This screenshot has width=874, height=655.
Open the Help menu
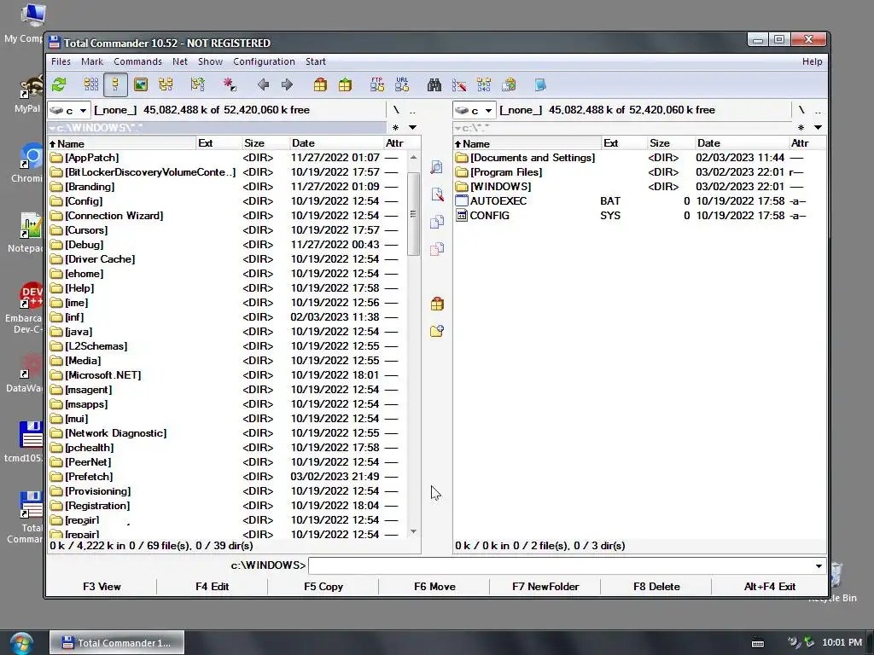[813, 61]
